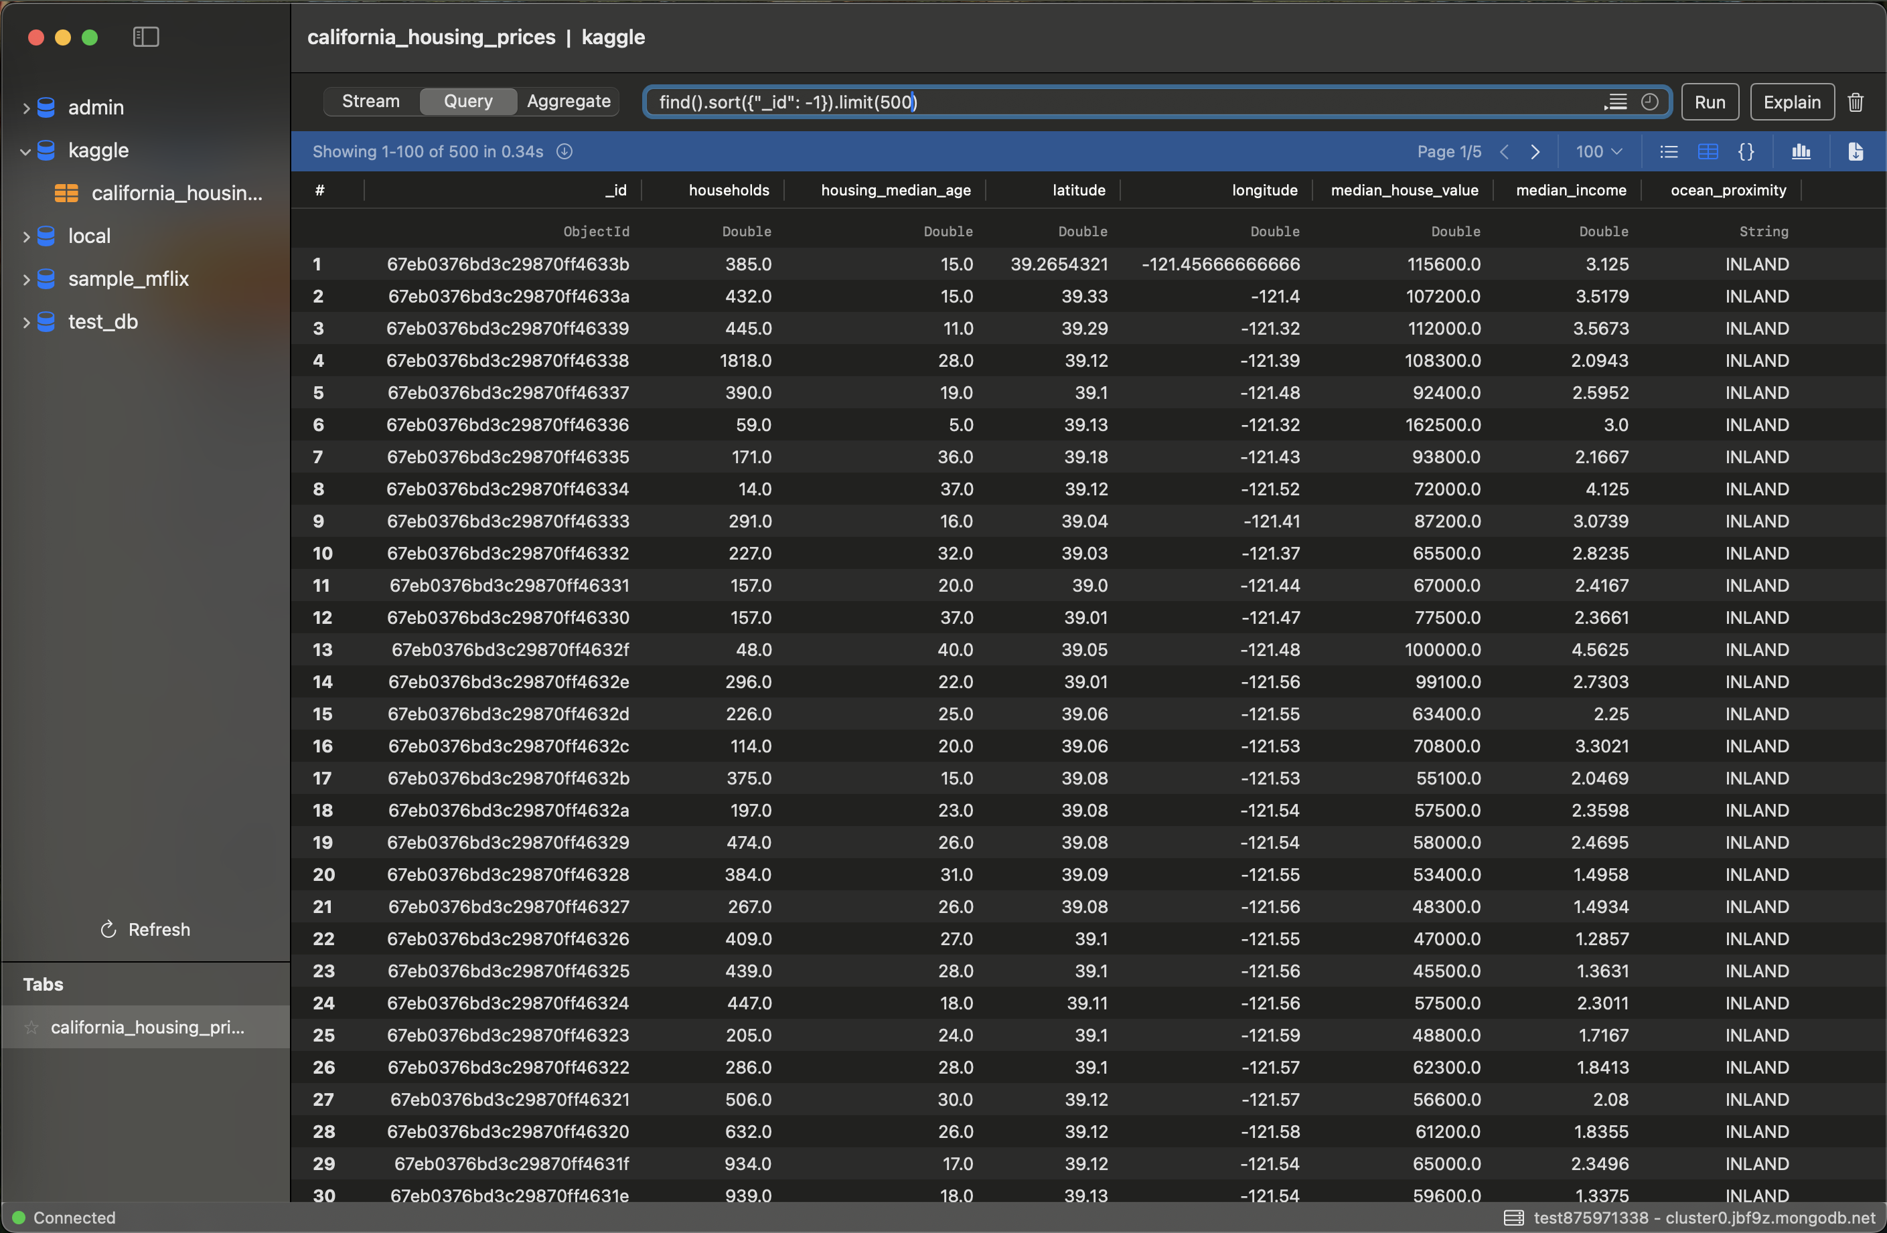Image resolution: width=1887 pixels, height=1233 pixels.
Task: Click the export document icon
Action: [x=1856, y=151]
